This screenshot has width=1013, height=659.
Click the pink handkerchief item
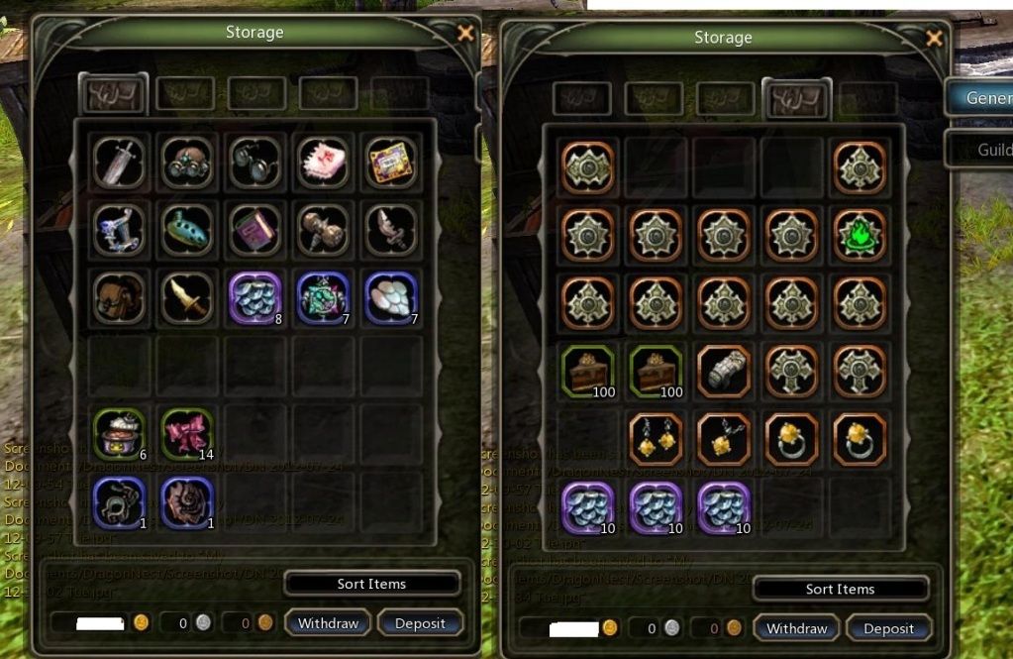point(323,162)
